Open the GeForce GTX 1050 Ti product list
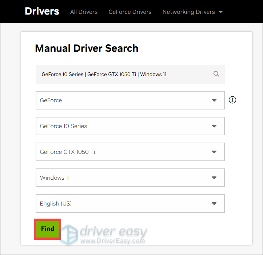 124,152
